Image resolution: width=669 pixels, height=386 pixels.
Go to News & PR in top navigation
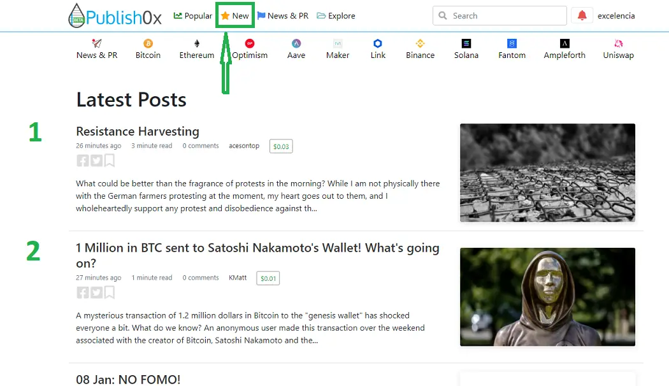click(x=282, y=16)
